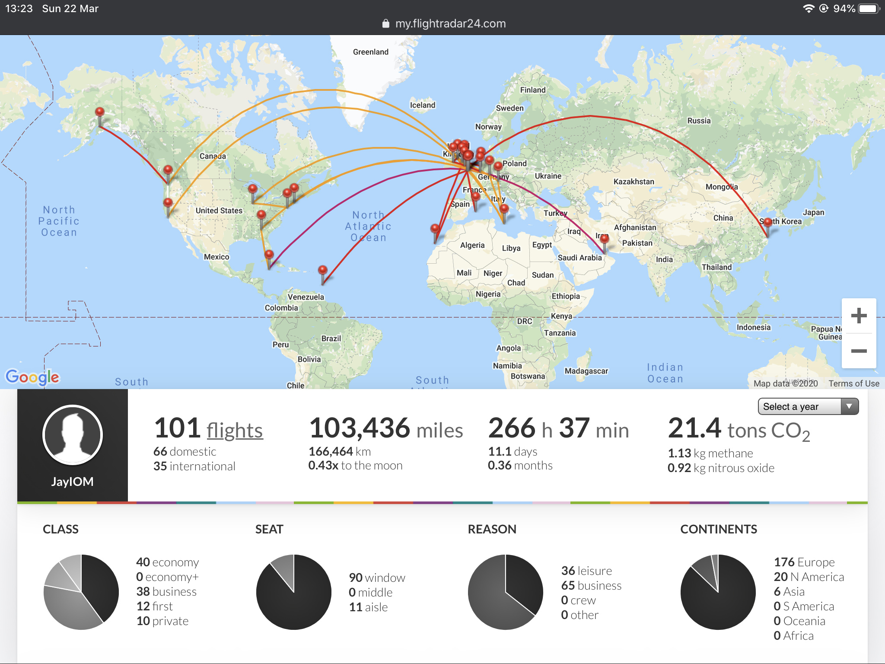Click the Caribbean island airport pin
The height and width of the screenshot is (664, 885).
[x=322, y=271]
